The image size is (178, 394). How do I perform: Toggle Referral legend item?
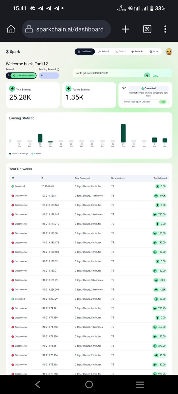[37, 153]
